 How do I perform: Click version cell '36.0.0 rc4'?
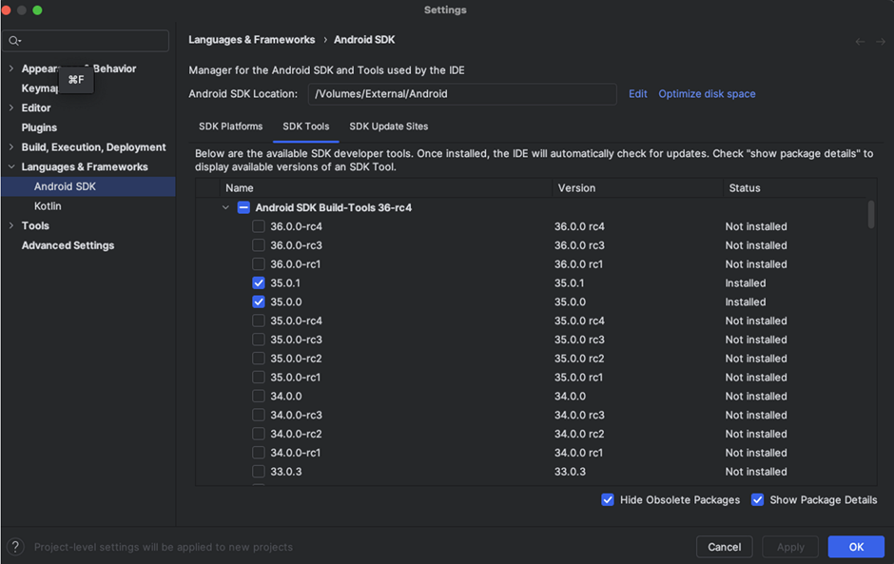pos(578,226)
